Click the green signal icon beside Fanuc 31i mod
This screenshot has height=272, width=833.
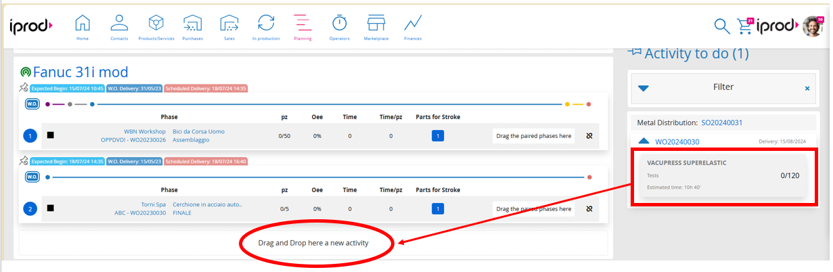26,72
